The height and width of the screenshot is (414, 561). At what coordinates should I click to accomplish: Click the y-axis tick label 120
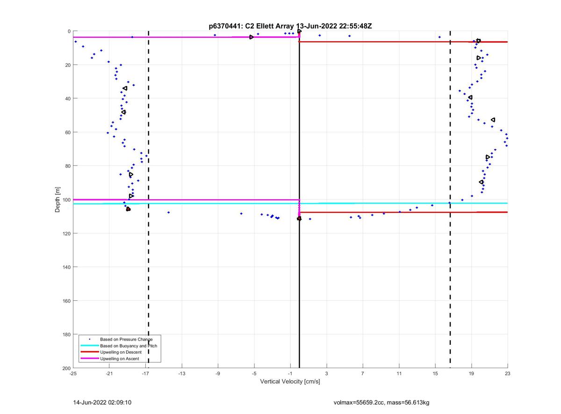66,233
